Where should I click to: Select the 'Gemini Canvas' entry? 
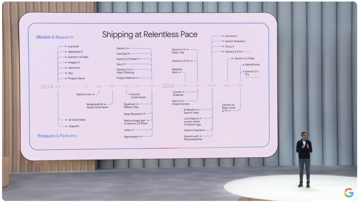click(x=193, y=130)
